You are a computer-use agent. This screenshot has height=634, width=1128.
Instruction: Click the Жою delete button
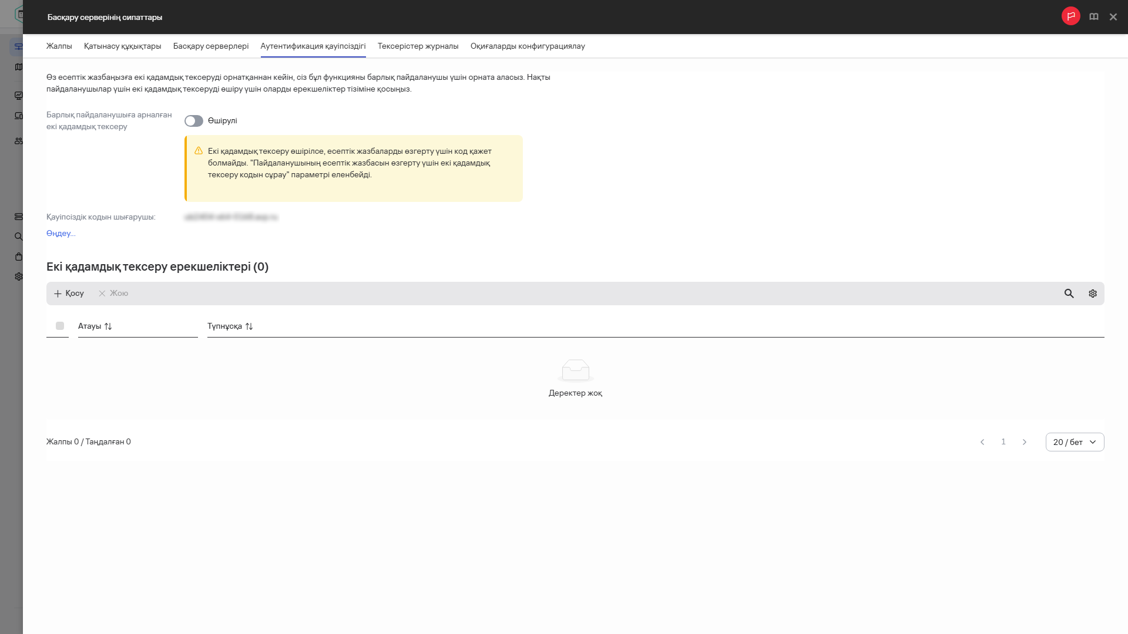tap(113, 294)
